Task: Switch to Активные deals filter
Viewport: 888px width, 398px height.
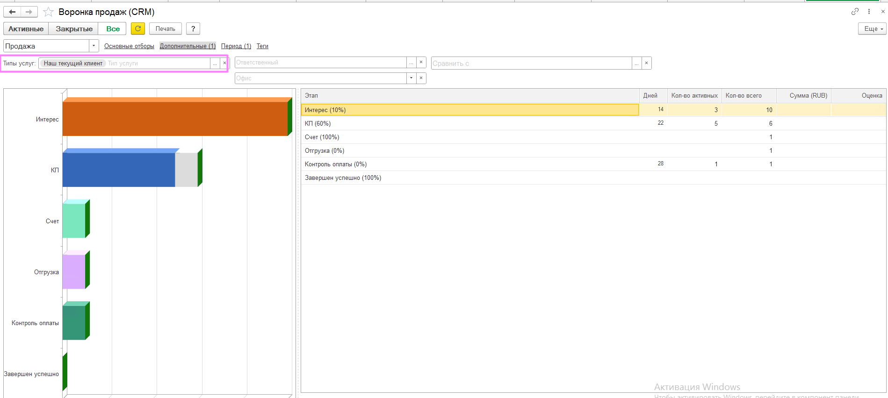Action: (x=26, y=28)
